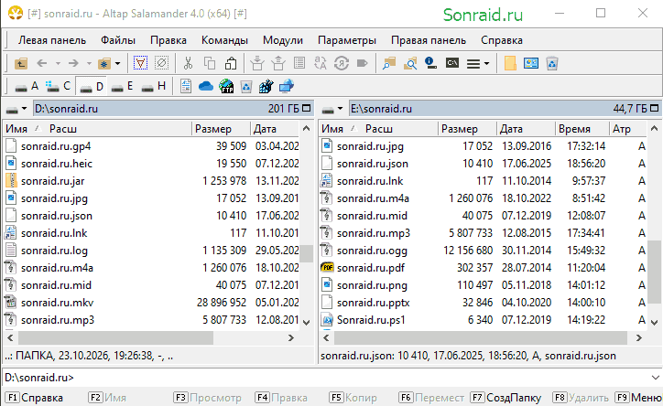The image size is (663, 406).
Task: Open the Правка menu
Action: tap(168, 40)
